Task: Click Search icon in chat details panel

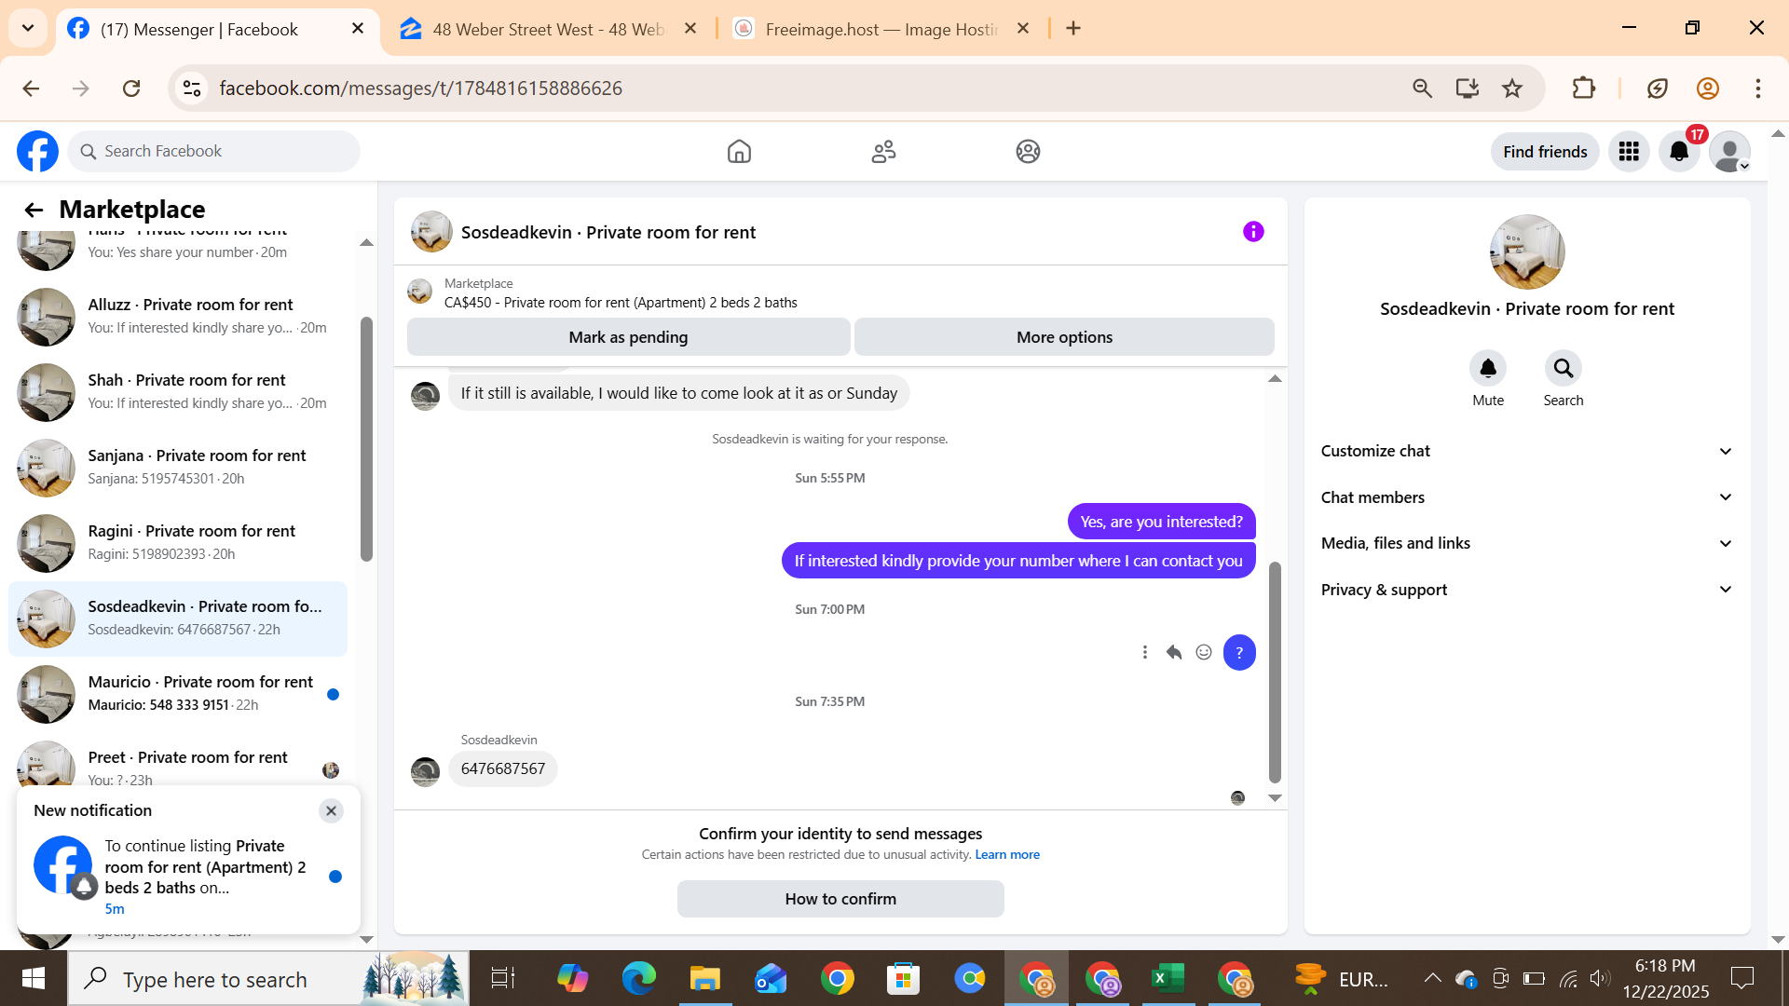Action: [1563, 369]
